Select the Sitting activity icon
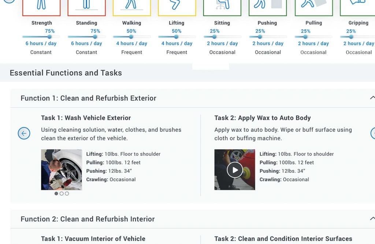 (222, 8)
